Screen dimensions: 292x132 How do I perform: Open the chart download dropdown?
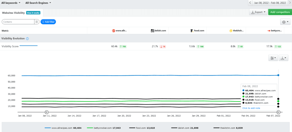coord(283,58)
